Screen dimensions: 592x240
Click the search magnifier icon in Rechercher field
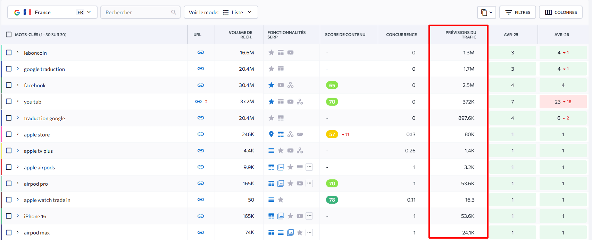[174, 12]
